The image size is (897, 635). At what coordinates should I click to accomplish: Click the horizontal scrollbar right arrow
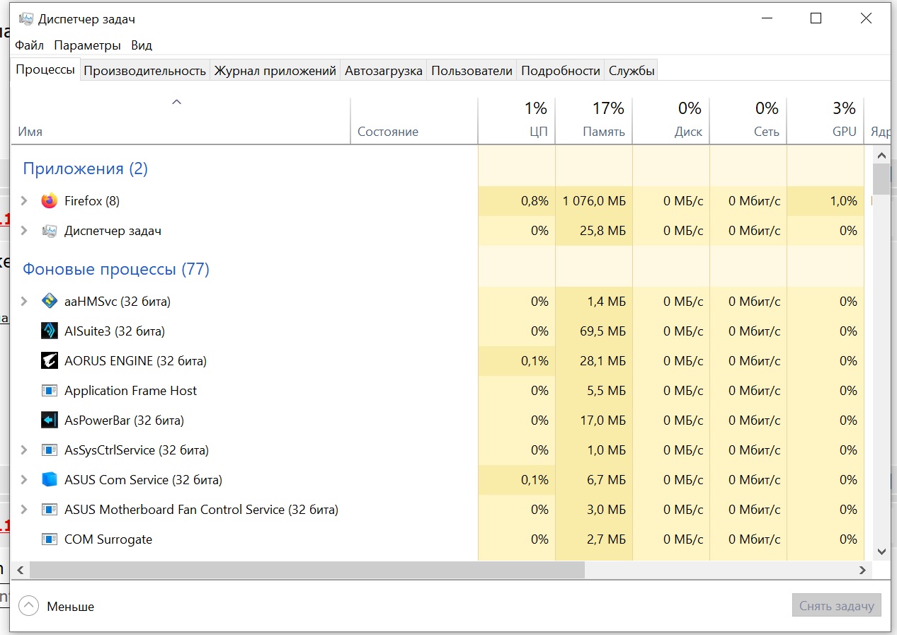pyautogui.click(x=862, y=570)
